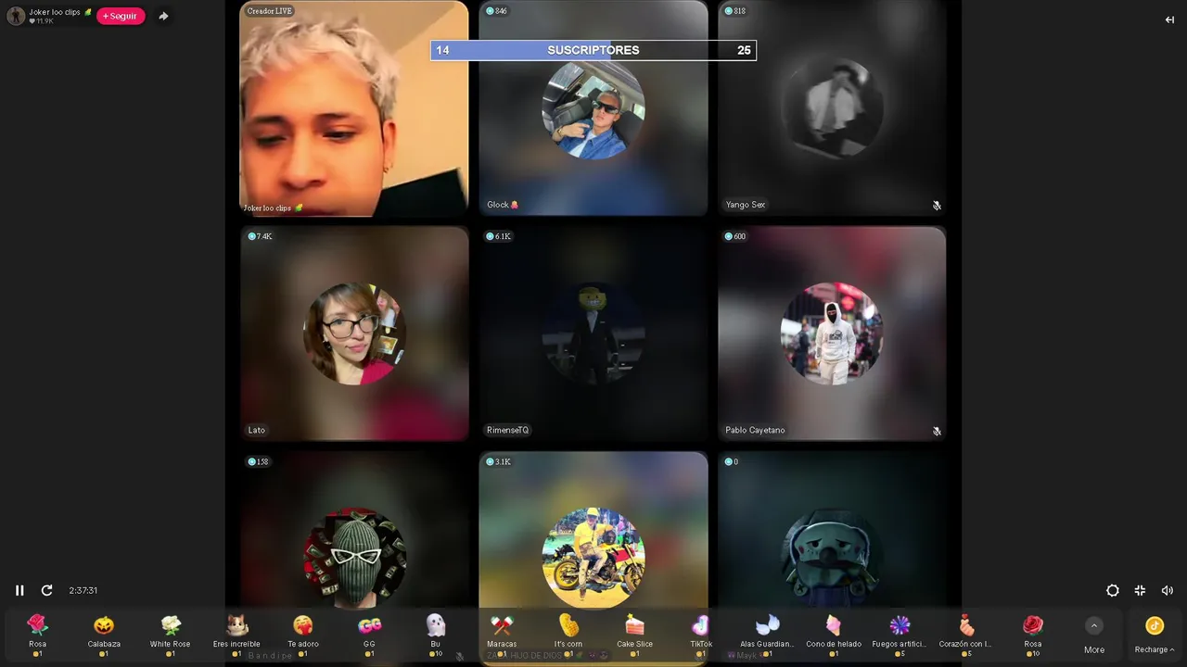Open Joker loo clips profile avatar

click(x=16, y=16)
